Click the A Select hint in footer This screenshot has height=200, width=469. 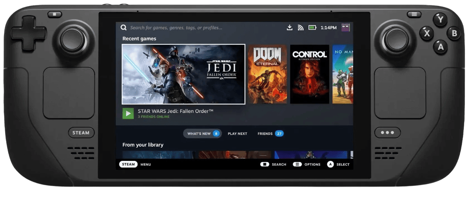pos(338,165)
